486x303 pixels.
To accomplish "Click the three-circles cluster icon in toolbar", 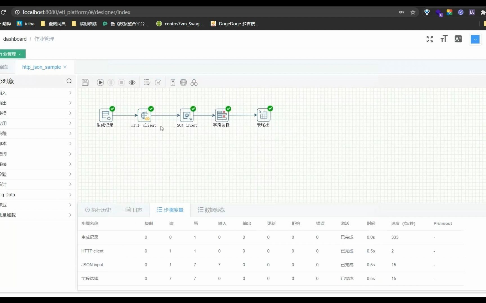I will point(194,82).
